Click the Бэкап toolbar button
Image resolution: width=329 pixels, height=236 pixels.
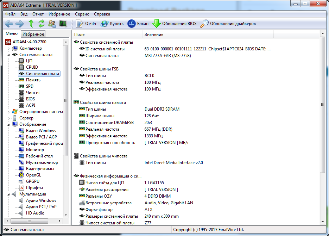tap(138, 24)
